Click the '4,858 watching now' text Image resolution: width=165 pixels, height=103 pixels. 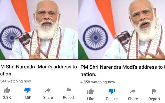[98, 82]
